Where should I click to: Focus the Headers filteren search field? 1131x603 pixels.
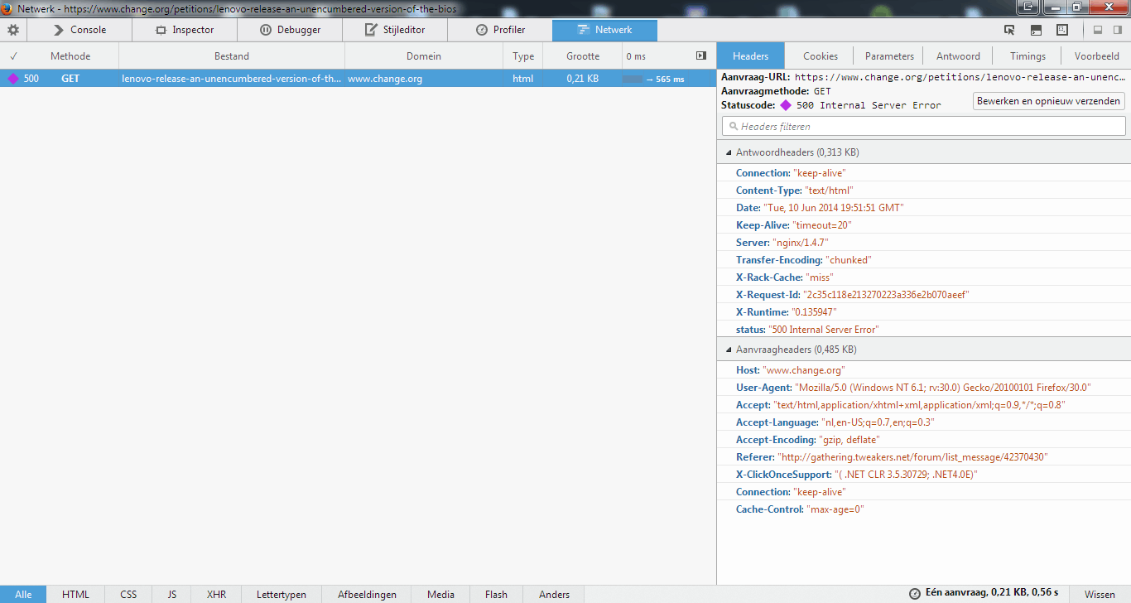pyautogui.click(x=924, y=127)
